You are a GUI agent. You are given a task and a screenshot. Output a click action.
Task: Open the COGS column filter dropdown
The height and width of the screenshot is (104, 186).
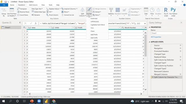[73, 28]
